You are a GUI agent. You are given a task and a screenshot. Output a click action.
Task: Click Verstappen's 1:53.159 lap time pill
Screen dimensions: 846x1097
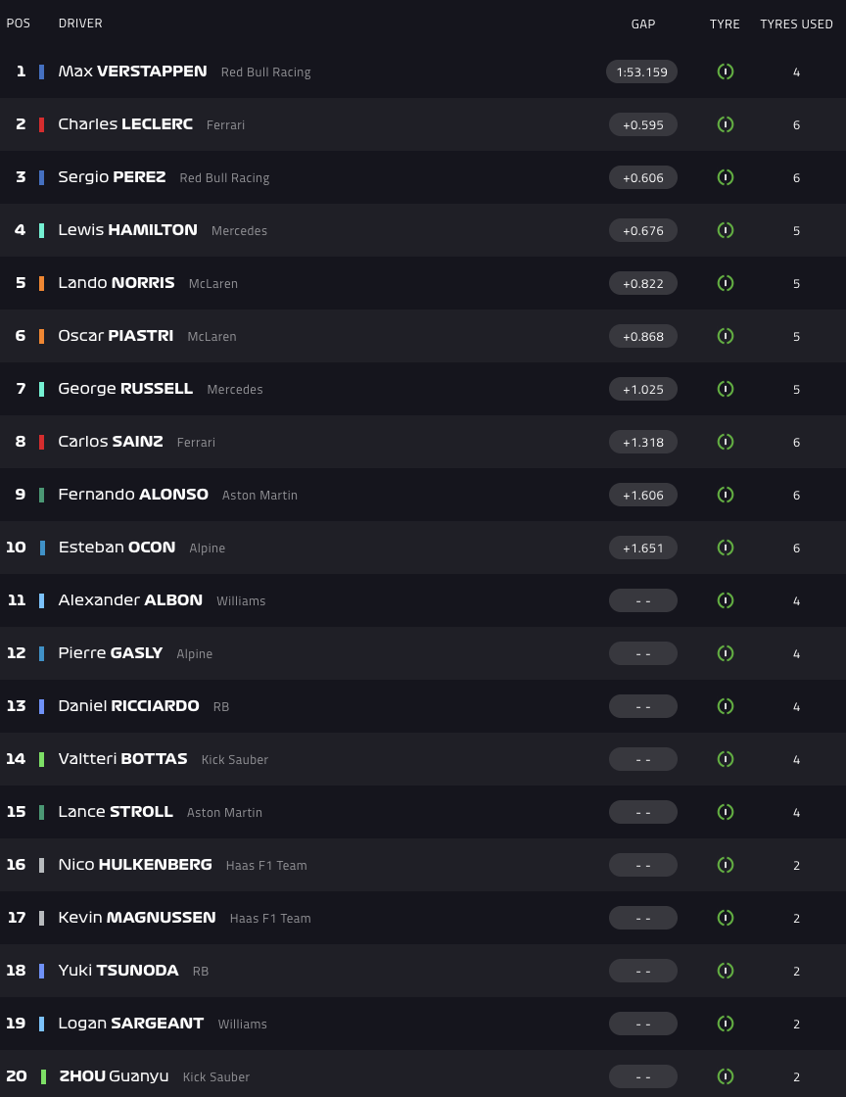click(x=642, y=72)
